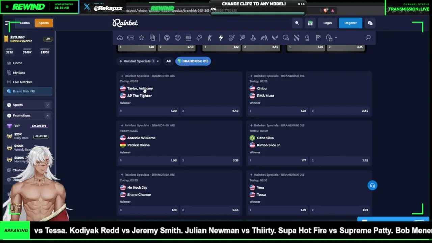
Task: Open the Rainbet Specials category dropdown
Action: [x=139, y=61]
